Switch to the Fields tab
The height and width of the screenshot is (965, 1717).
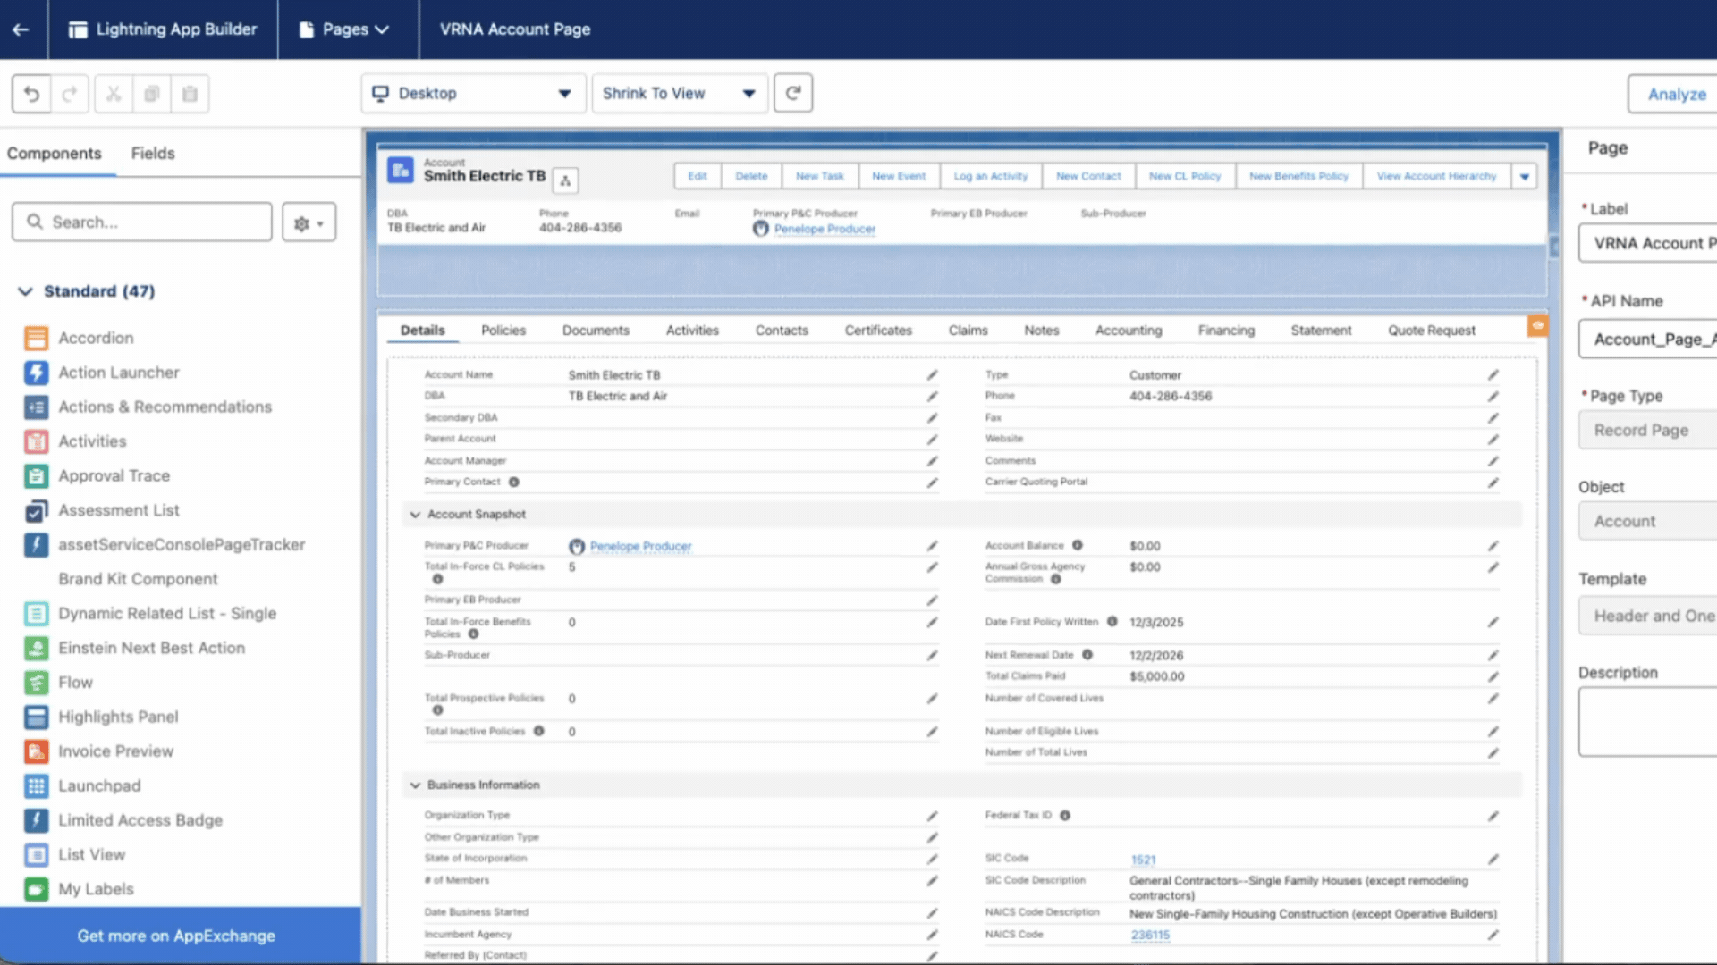[153, 154]
